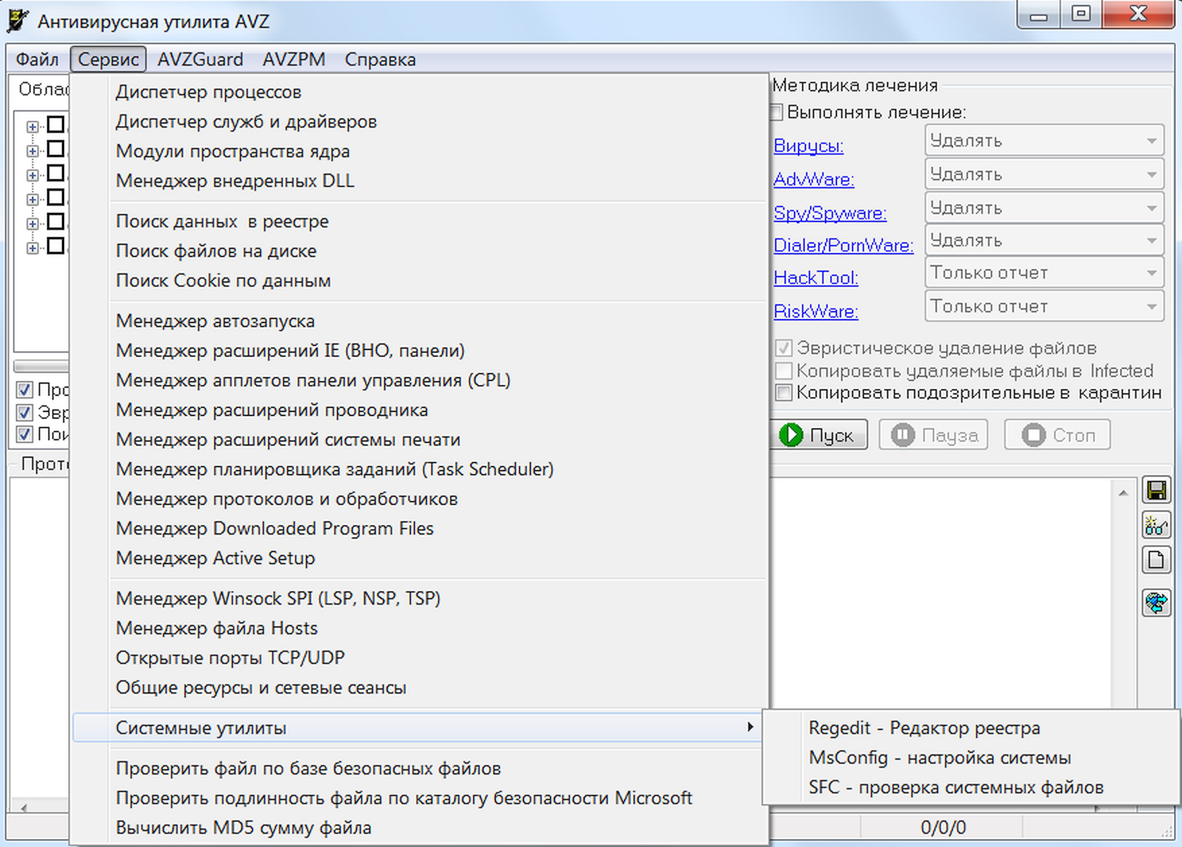
Task: Select Общие ресурсы и сетевые сеансы
Action: [x=419, y=687]
